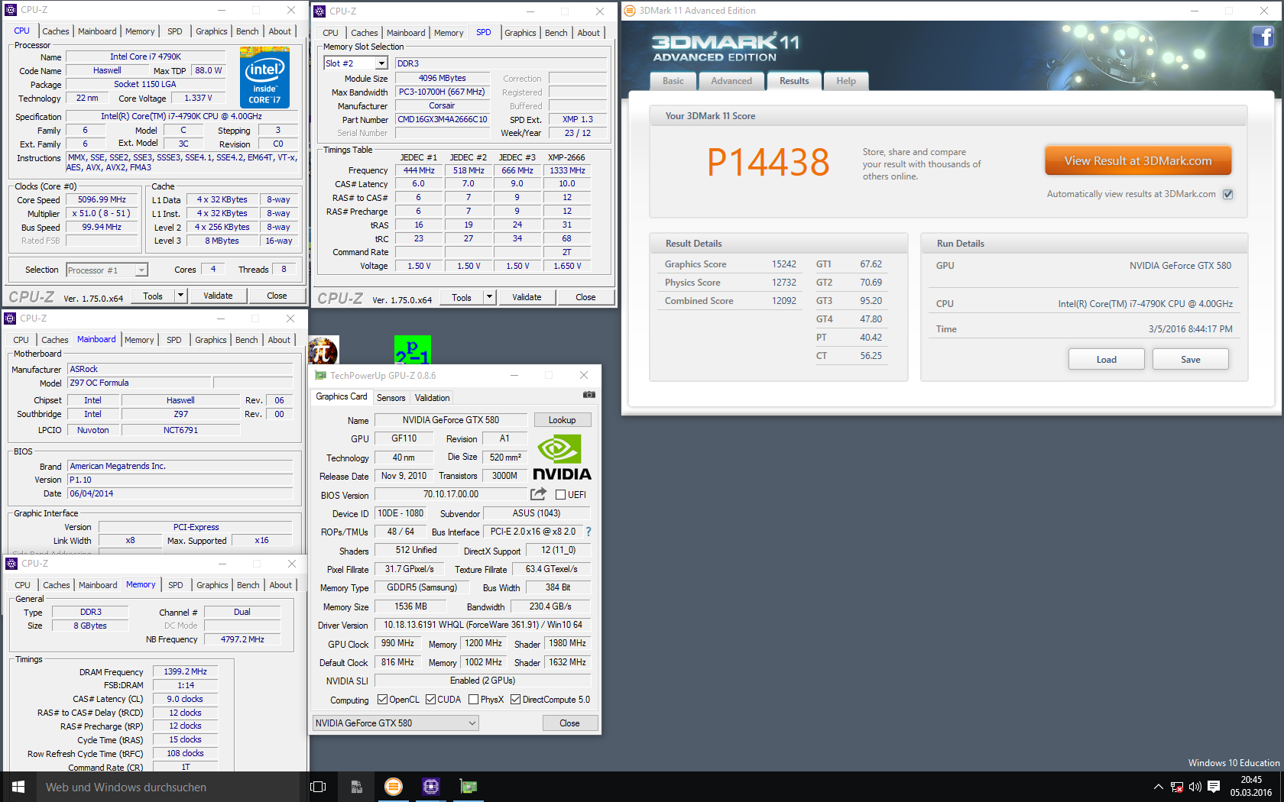This screenshot has height=802, width=1284.
Task: Click the calculator-like taskbar icon
Action: pyautogui.click(x=356, y=787)
